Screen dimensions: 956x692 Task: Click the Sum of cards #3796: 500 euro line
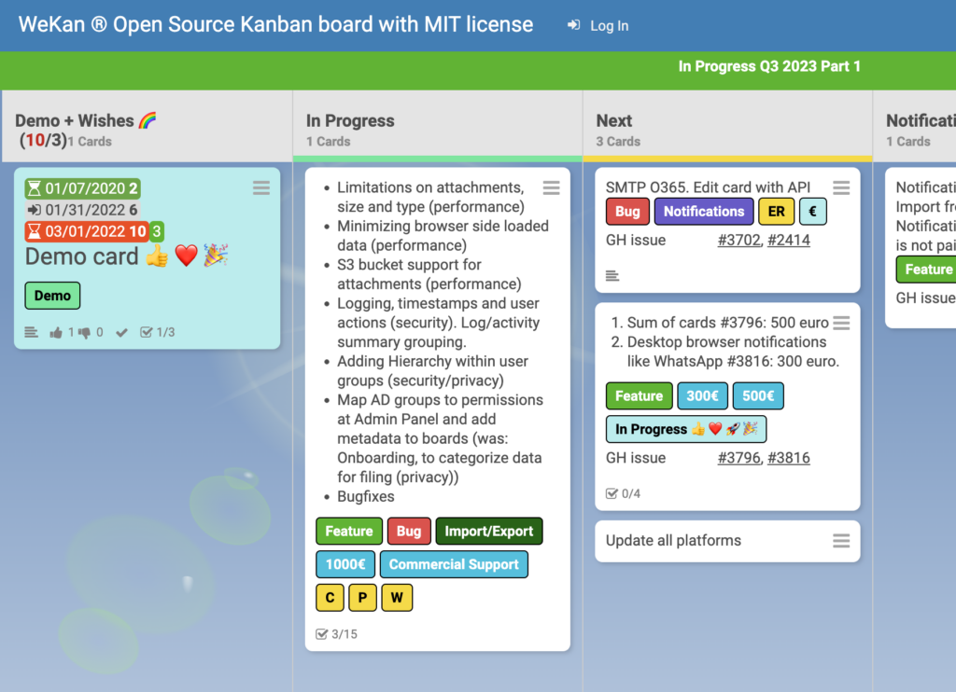(728, 323)
